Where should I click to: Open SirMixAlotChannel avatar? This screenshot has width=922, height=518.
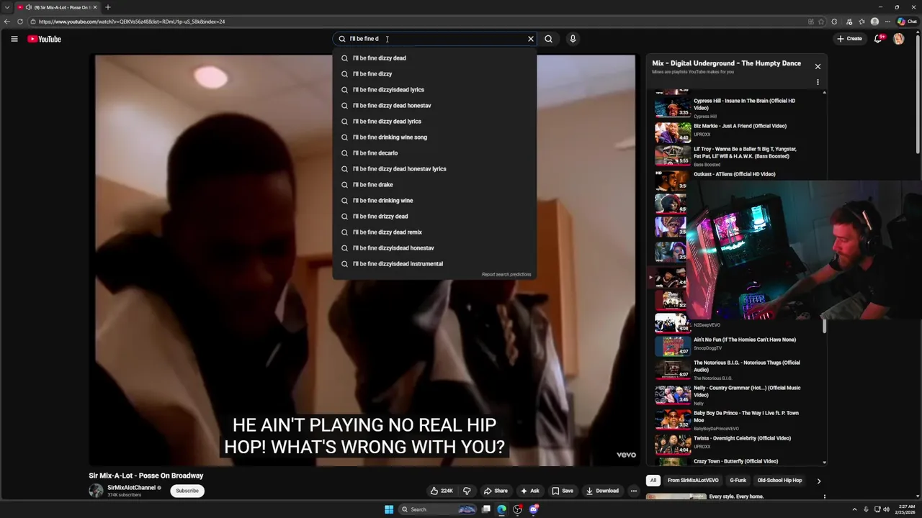tap(96, 491)
